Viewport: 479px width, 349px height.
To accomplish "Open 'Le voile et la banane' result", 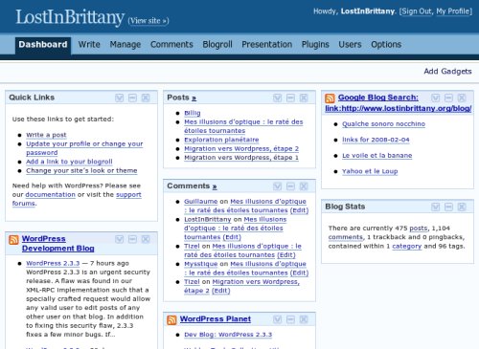I will pyautogui.click(x=377, y=156).
